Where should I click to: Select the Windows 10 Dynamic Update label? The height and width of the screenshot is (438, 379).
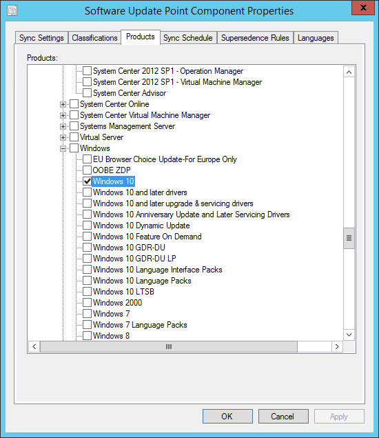click(141, 226)
